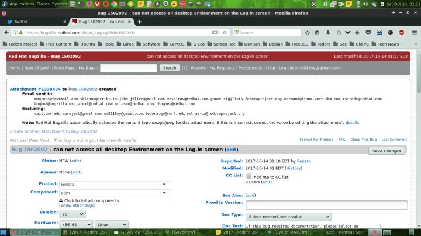Click the Adblock Plus extension icon
Screen dimensions: 421x236
click(x=402, y=33)
